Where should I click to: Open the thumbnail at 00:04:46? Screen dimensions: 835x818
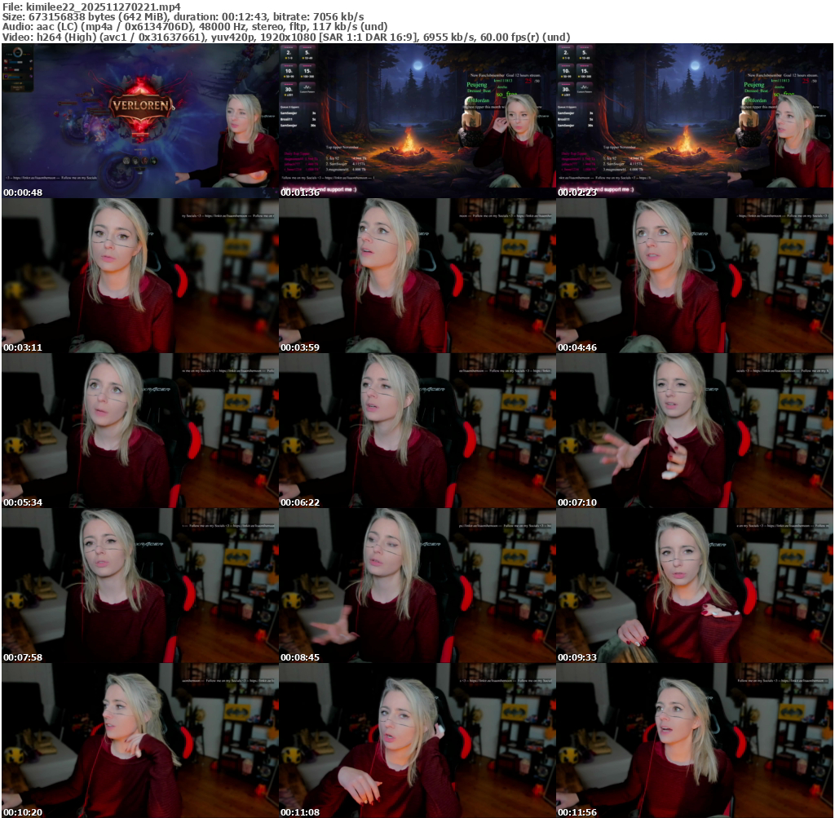coord(694,276)
